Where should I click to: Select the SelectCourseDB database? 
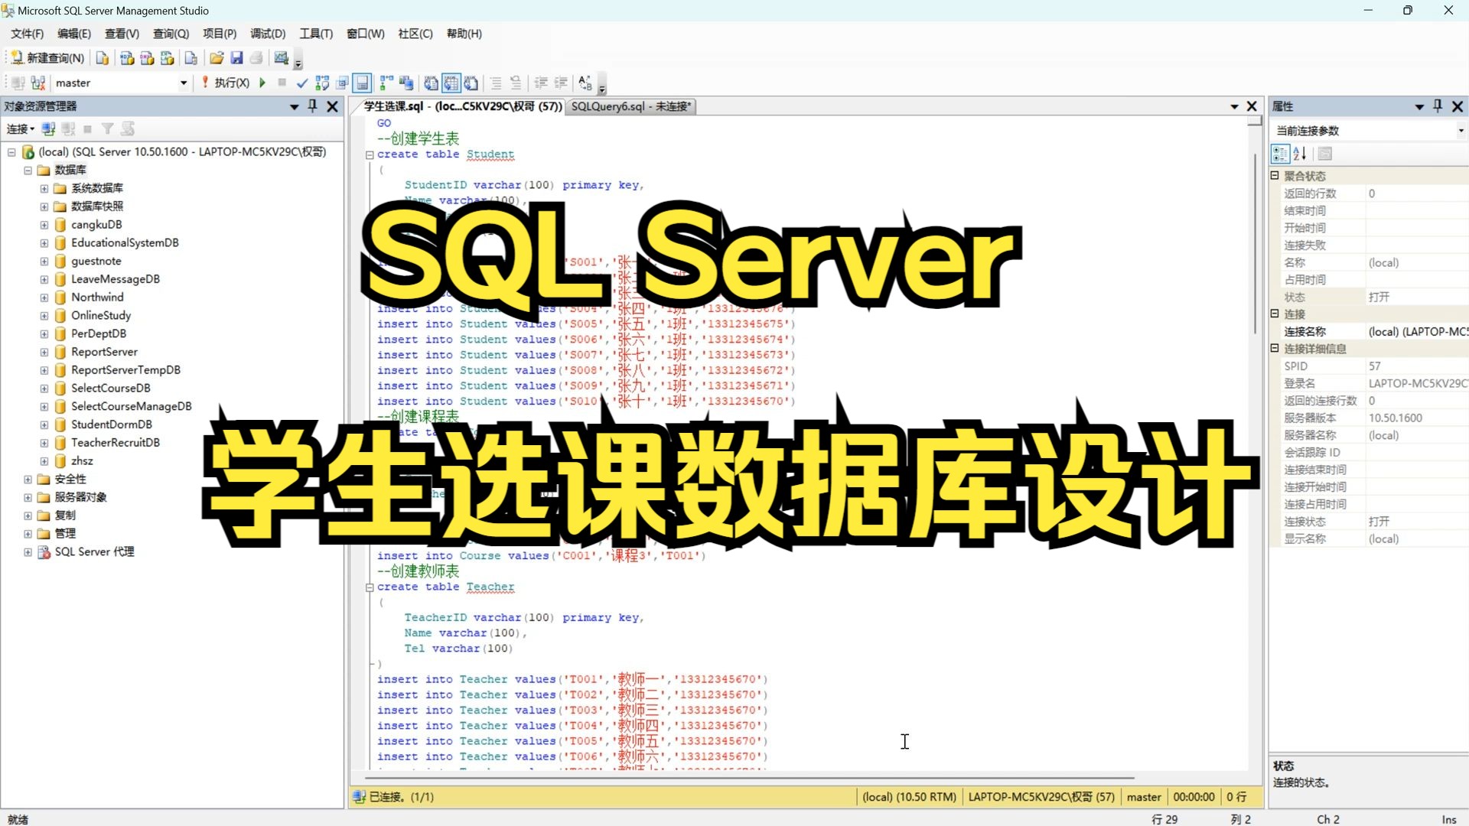111,389
